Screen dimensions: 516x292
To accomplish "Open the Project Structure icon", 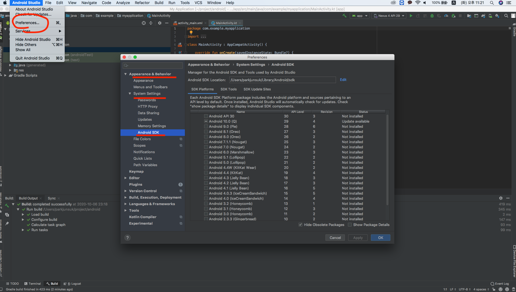I will tap(469, 16).
